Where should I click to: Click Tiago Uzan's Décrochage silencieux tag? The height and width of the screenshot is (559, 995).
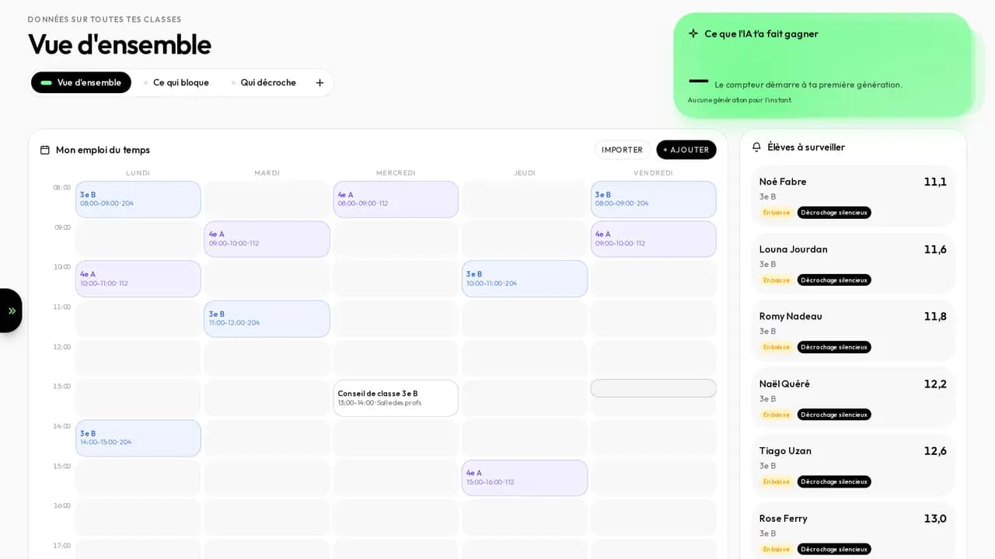(x=834, y=481)
